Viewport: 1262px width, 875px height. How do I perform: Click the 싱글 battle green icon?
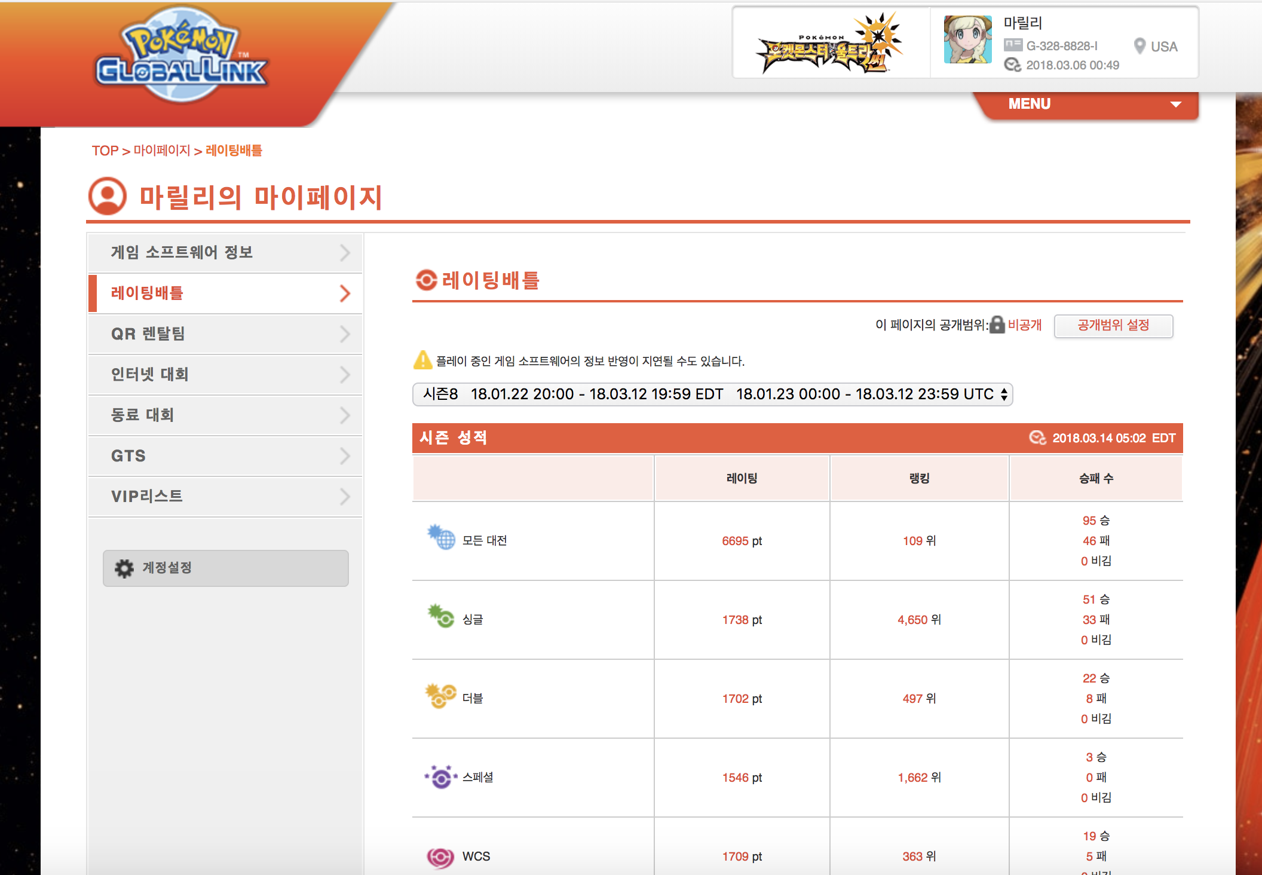click(441, 616)
